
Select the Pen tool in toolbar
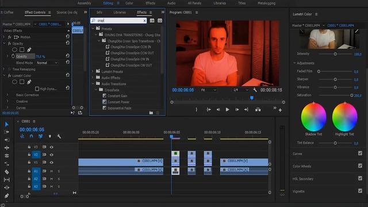tap(6, 195)
